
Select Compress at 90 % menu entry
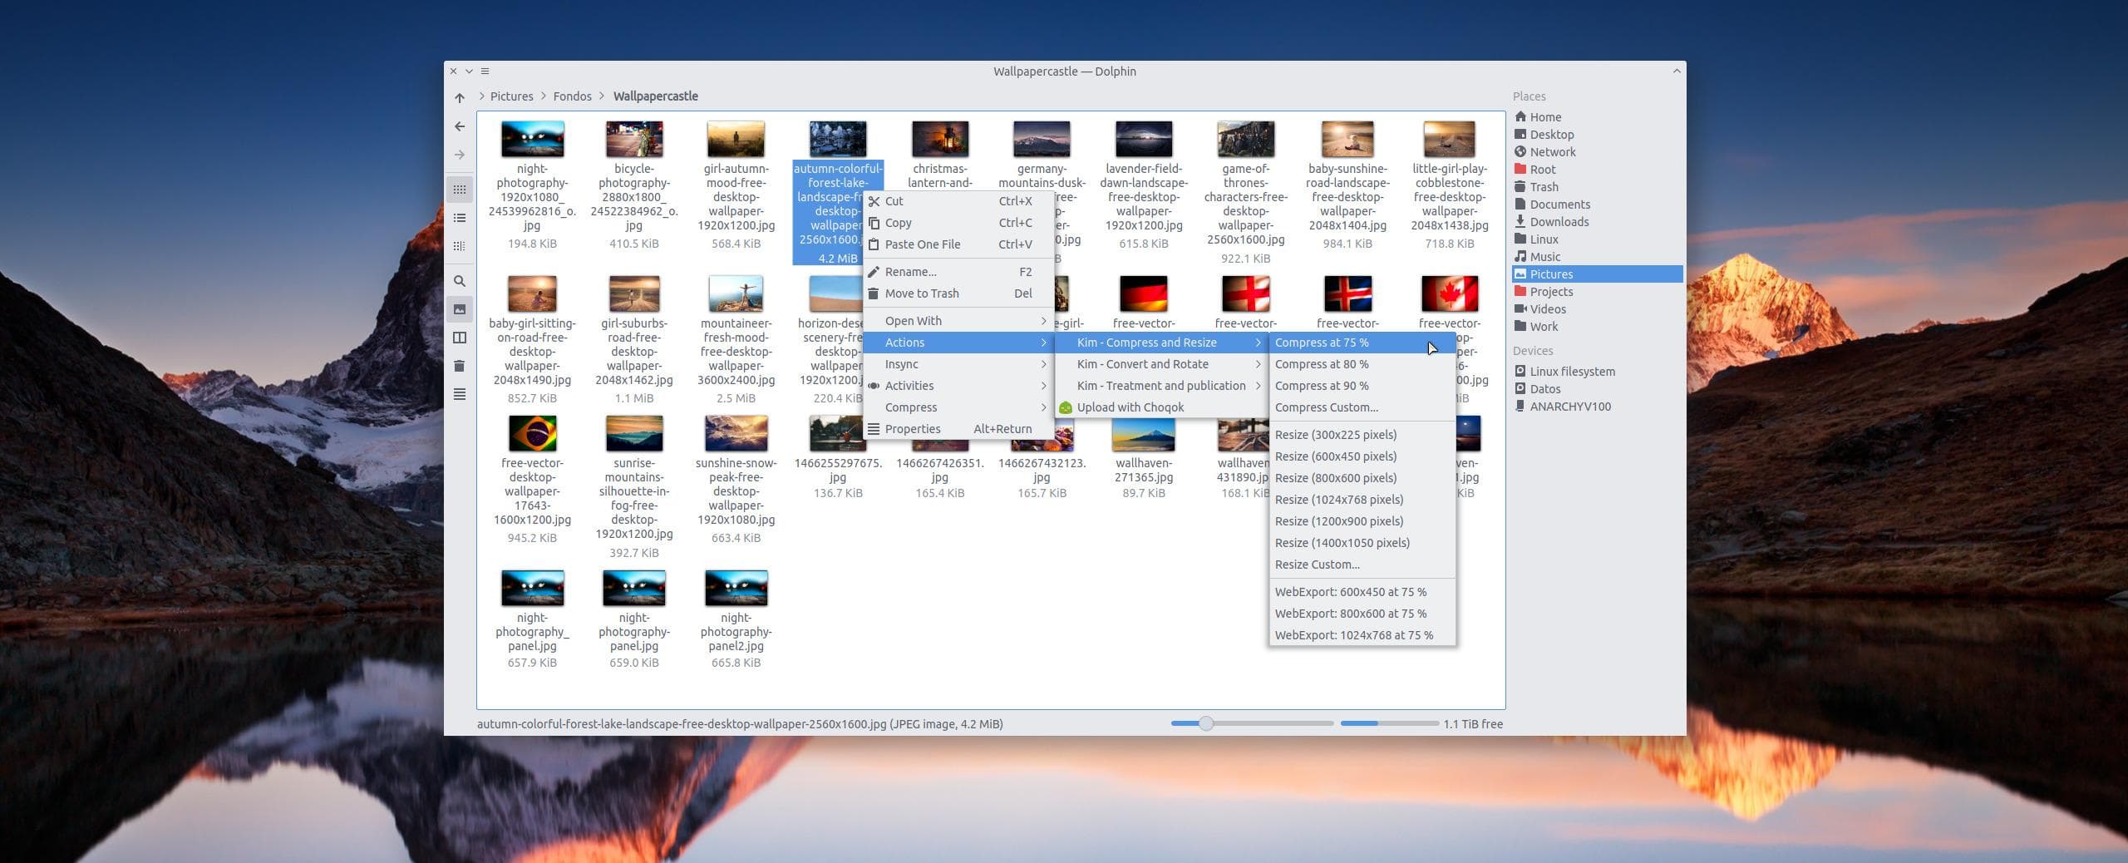point(1322,385)
